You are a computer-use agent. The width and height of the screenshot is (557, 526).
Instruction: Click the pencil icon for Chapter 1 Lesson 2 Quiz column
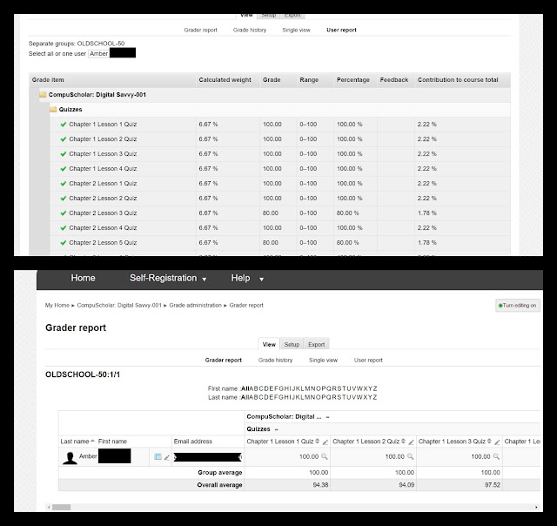click(411, 442)
